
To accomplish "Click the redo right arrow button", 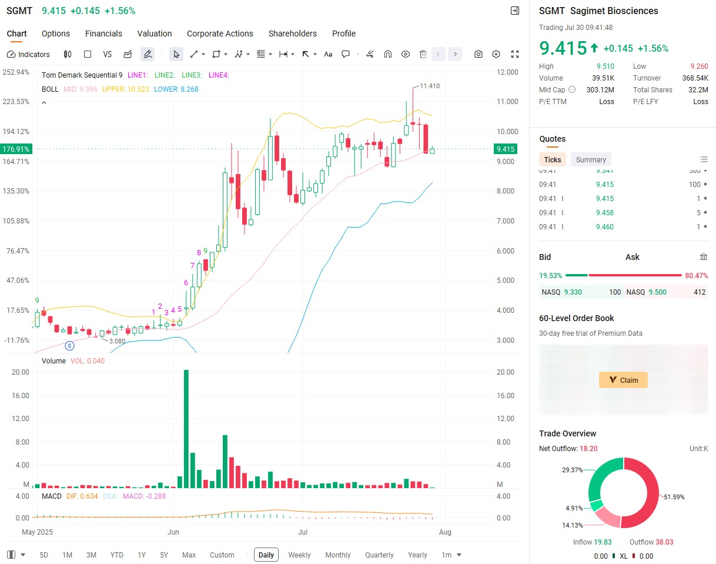I will click(x=455, y=54).
